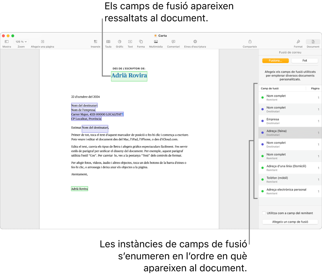Click the yellow minimize window button

(8, 36)
